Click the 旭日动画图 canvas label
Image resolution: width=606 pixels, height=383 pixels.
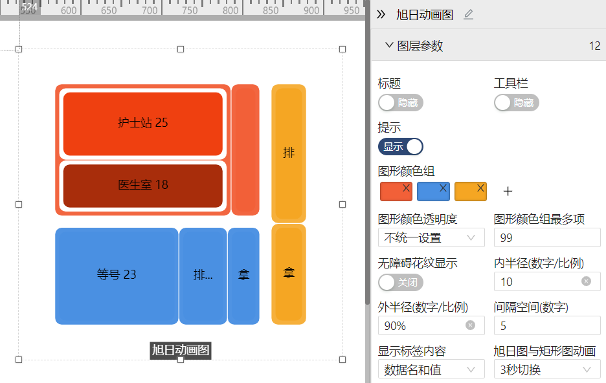click(181, 350)
